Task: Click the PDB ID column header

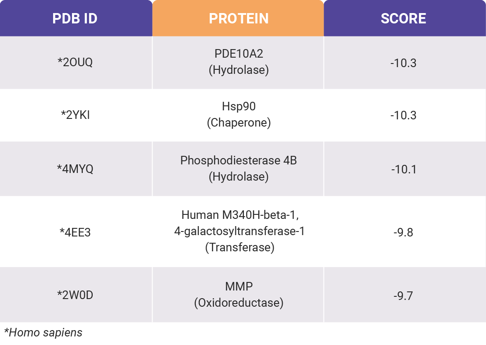Action: click(76, 18)
